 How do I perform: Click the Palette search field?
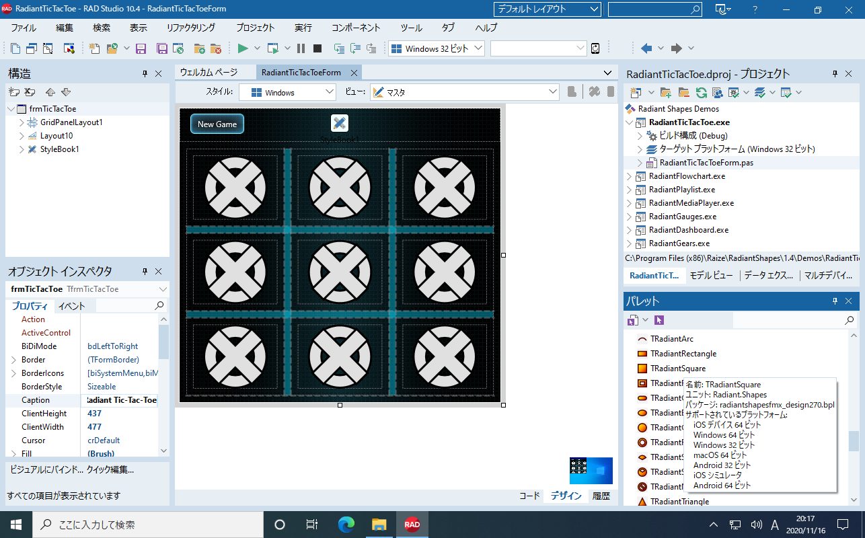[x=794, y=321]
